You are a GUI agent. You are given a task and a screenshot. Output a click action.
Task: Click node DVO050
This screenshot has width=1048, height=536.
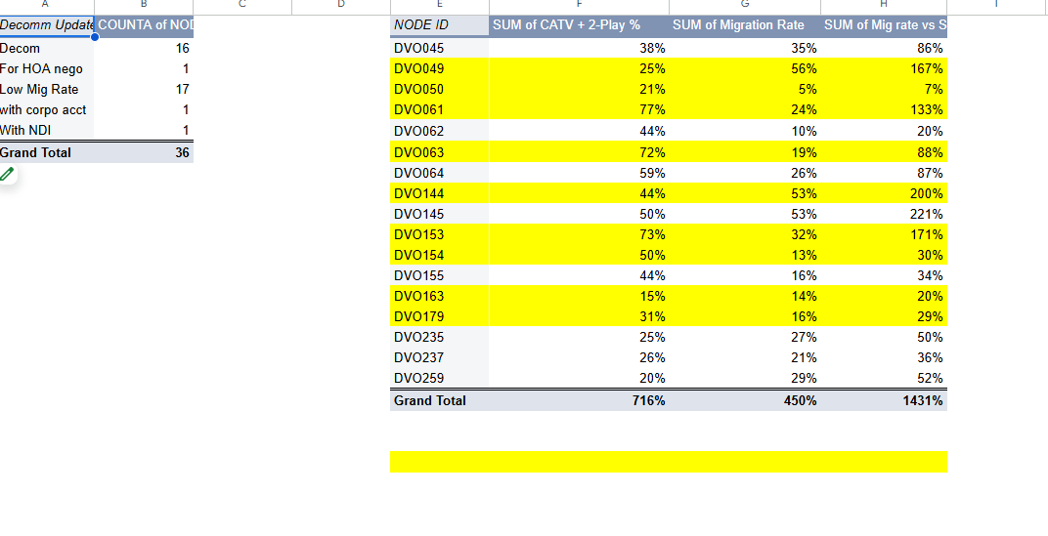coord(419,90)
